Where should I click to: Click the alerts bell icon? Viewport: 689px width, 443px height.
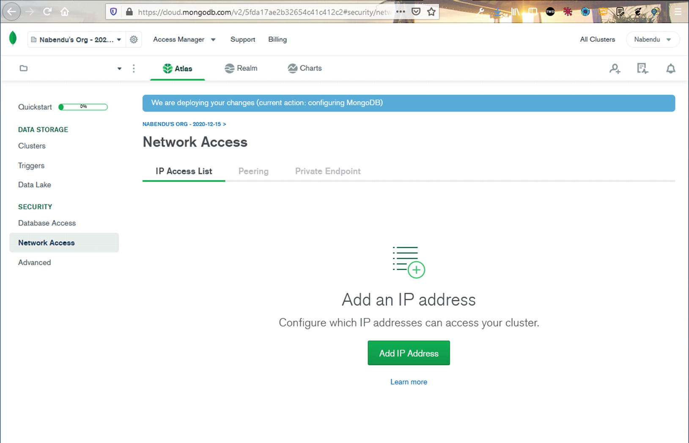point(670,68)
